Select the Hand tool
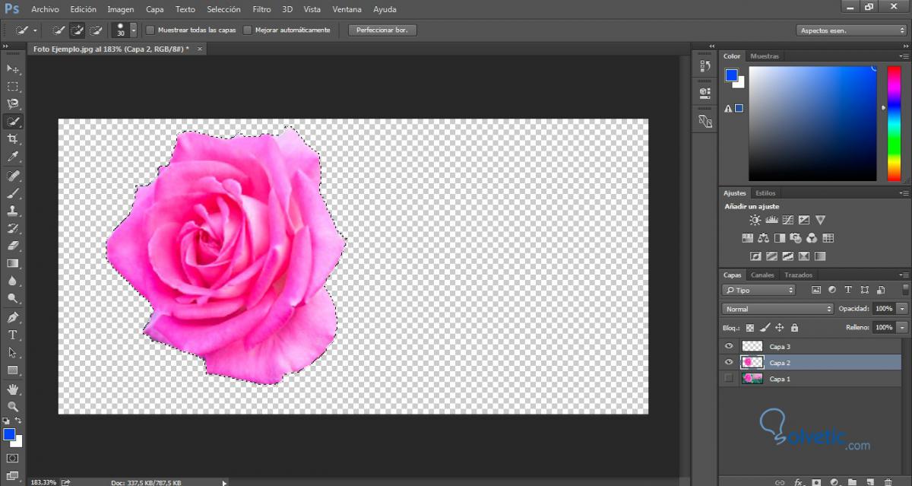912x486 pixels. point(13,389)
